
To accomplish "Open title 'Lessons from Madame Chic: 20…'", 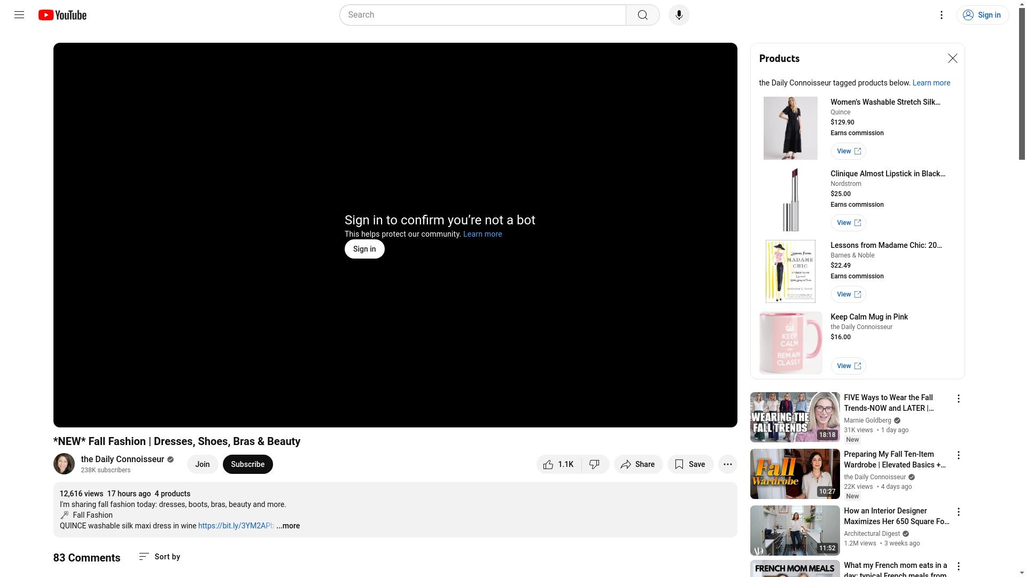I will coord(887,245).
